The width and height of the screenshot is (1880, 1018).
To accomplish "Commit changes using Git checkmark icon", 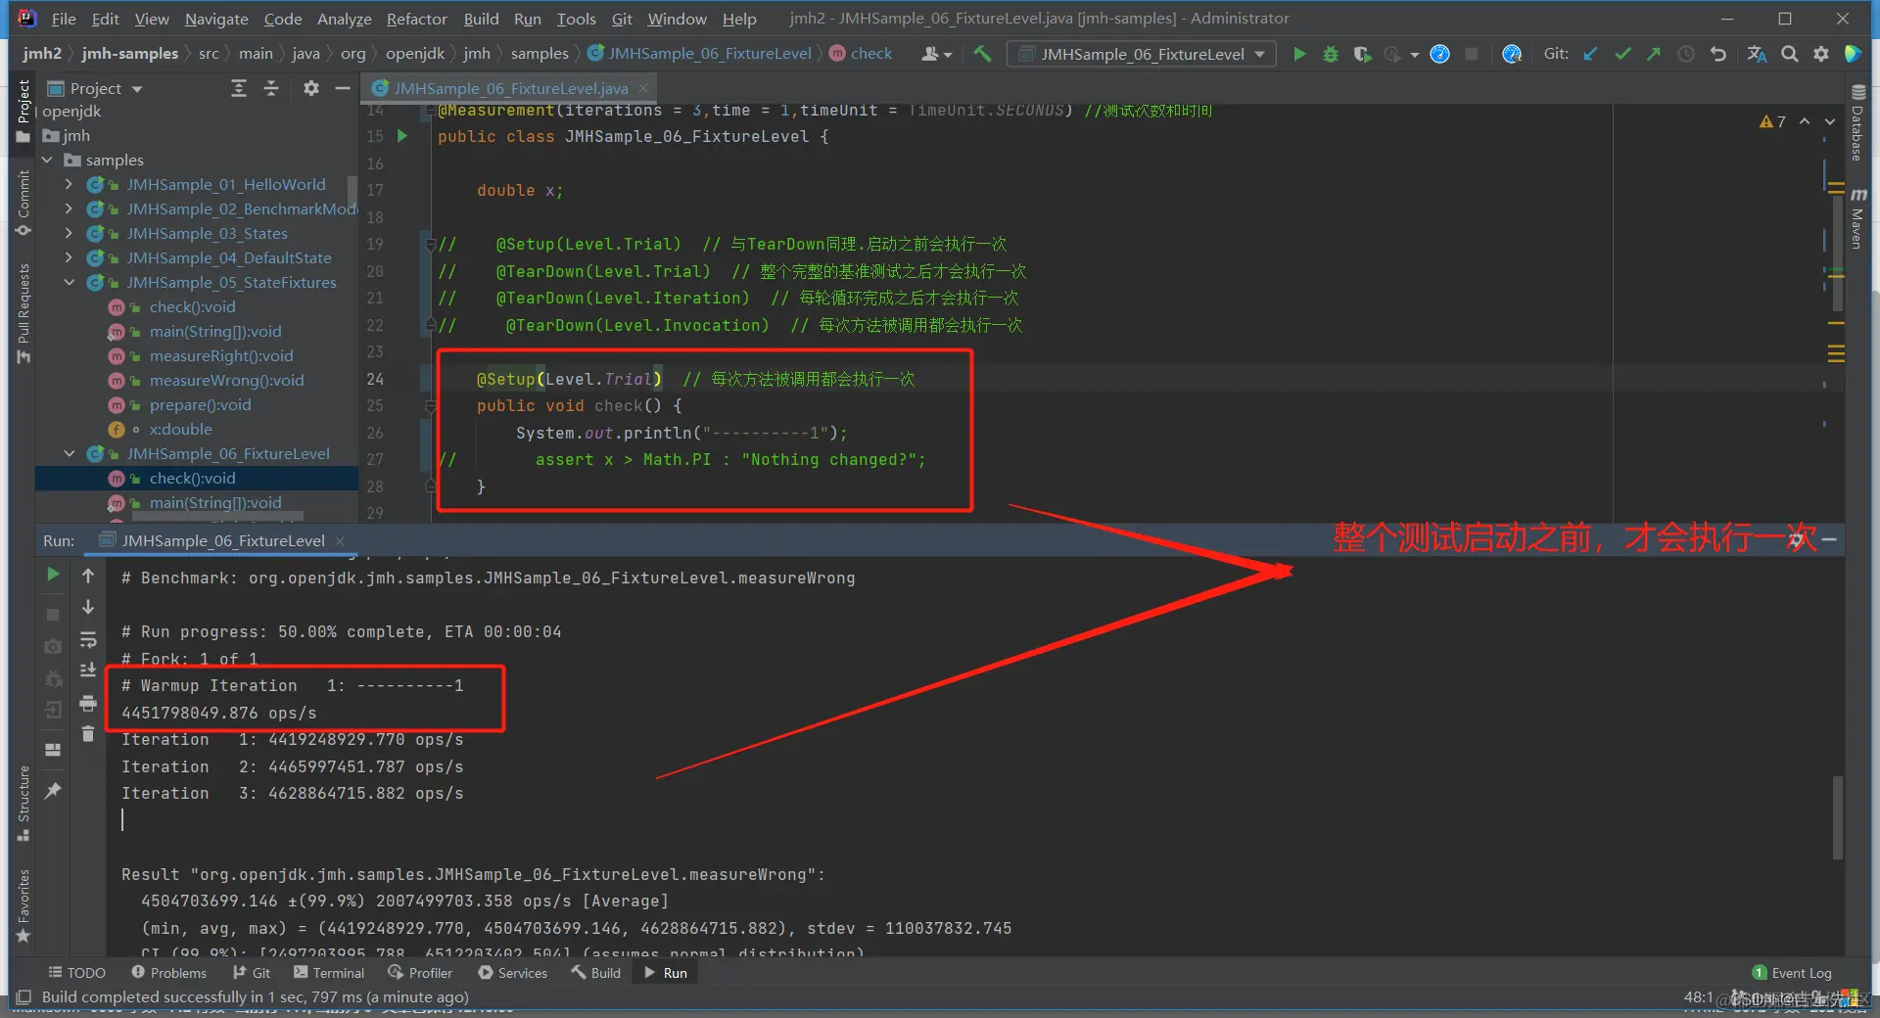I will tap(1622, 54).
